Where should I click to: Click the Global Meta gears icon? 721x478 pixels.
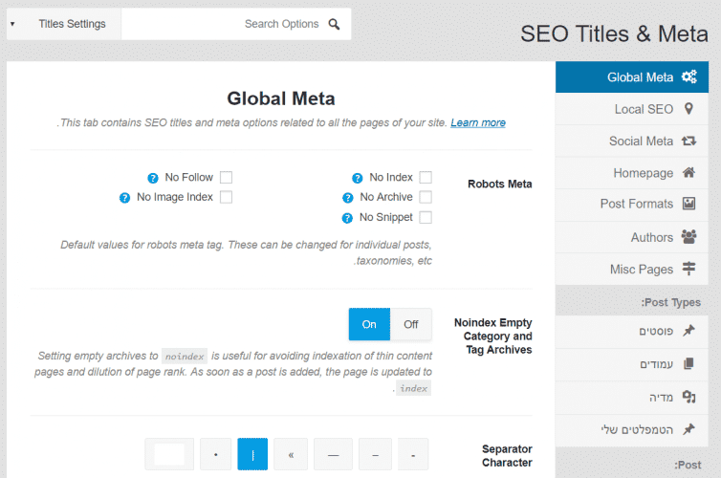coord(688,76)
